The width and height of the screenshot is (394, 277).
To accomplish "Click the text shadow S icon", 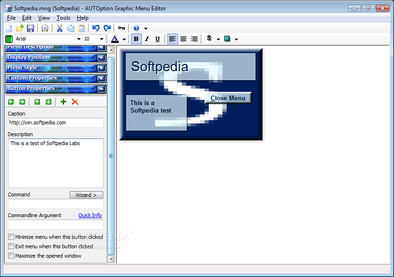I will (209, 39).
